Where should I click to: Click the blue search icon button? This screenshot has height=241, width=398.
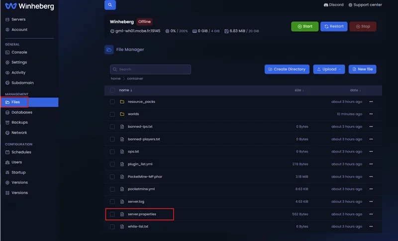coord(110,5)
